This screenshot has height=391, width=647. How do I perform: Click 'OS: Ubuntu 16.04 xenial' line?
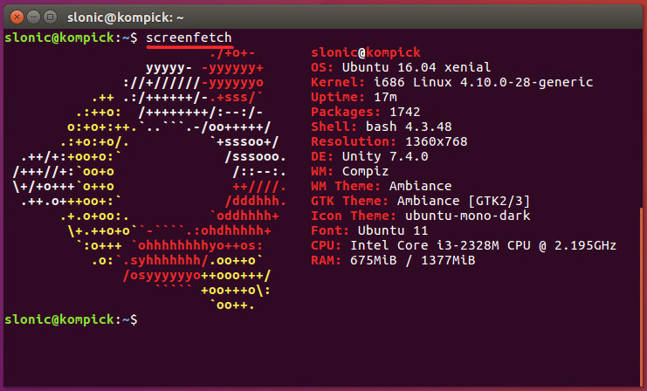(x=401, y=67)
